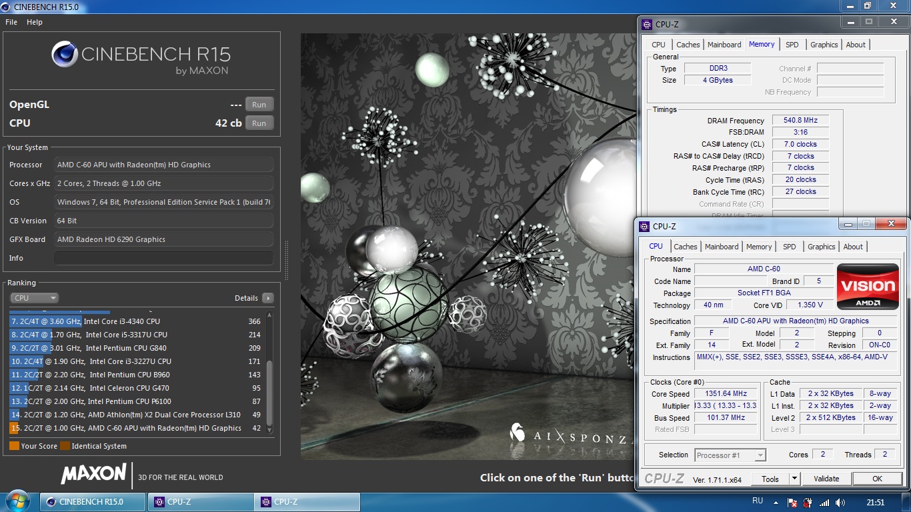Open the Help menu in Cinebench
Image resolution: width=911 pixels, height=512 pixels.
(x=35, y=22)
